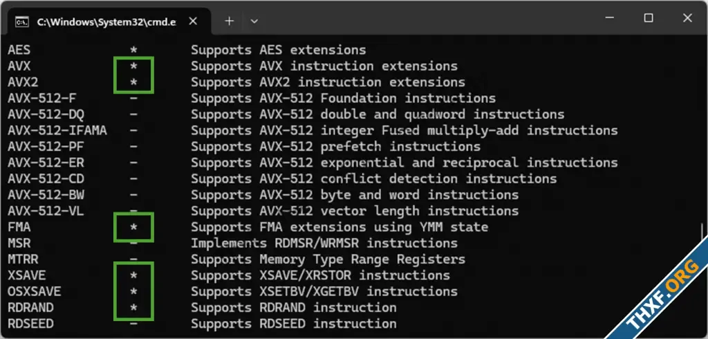Click the 'Implements RDMSR/WRMSR instructions' line
708x339 pixels.
[x=324, y=243]
